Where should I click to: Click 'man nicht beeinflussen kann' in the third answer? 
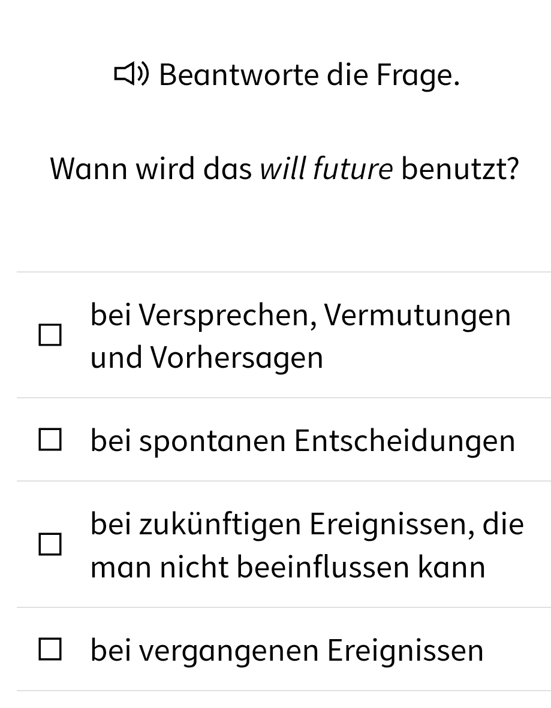287,567
